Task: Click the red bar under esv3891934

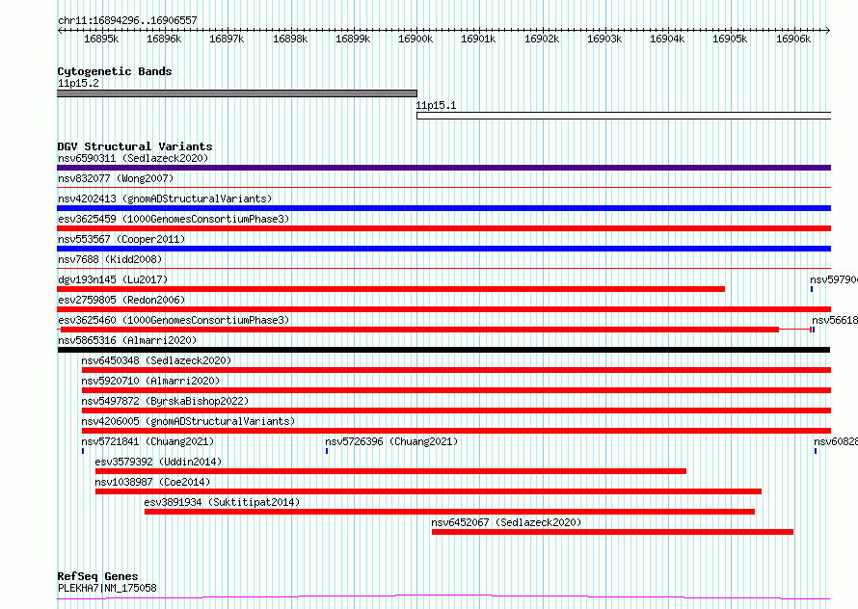Action: click(x=450, y=512)
